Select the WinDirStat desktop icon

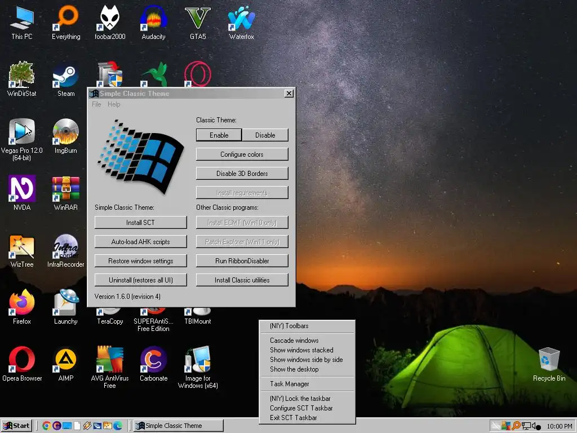point(22,79)
